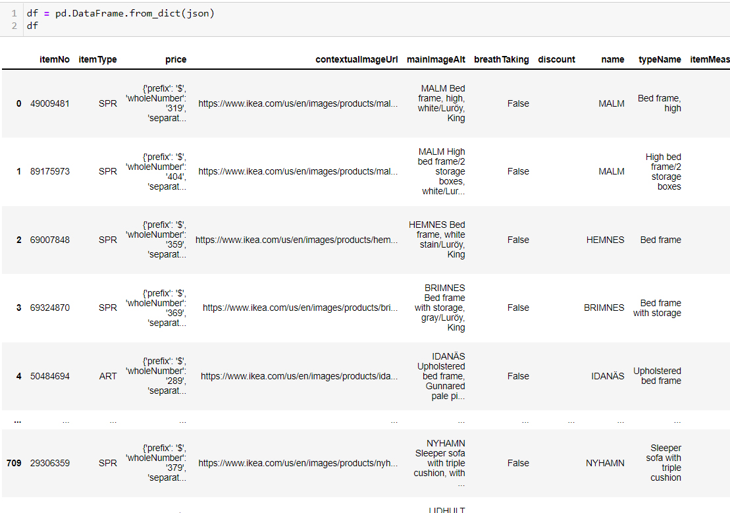
Task: Click the image URL in row 709
Action: pyautogui.click(x=298, y=463)
